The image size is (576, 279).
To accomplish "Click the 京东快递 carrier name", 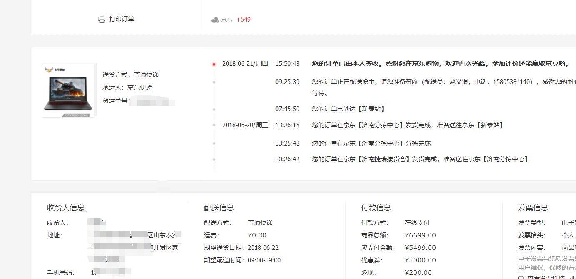I will coord(140,87).
